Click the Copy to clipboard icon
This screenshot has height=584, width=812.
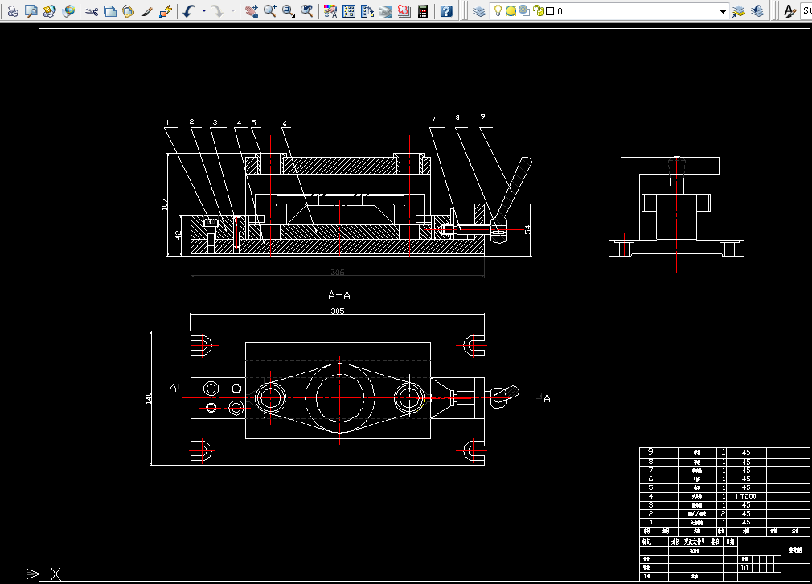110,11
